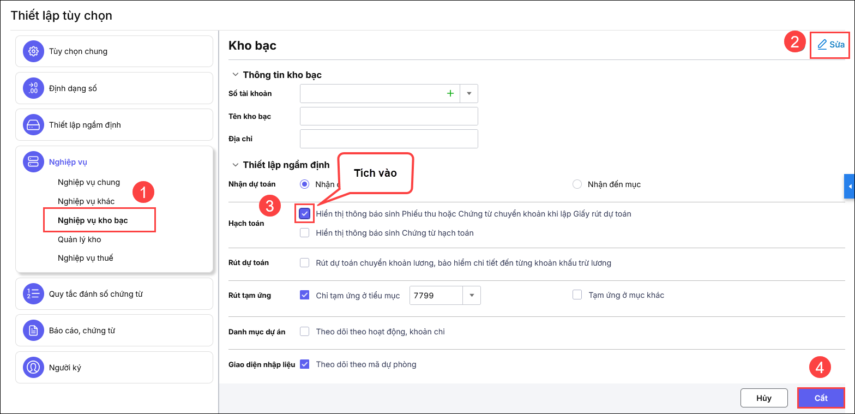855x414 pixels.
Task: Open Nghiệp vụ kho bạc menu item
Action: coord(93,220)
